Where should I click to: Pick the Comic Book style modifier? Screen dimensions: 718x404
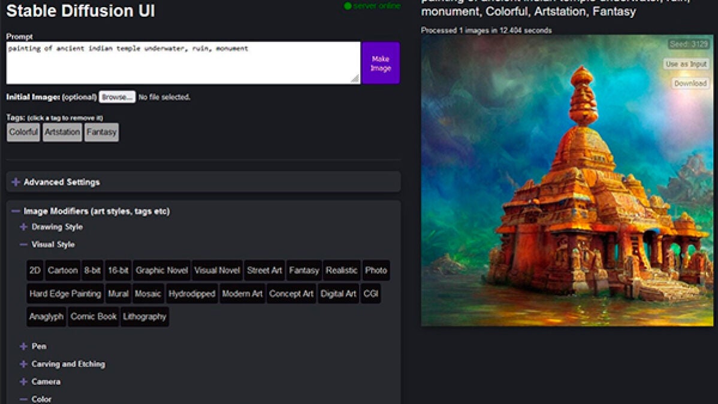(x=93, y=317)
